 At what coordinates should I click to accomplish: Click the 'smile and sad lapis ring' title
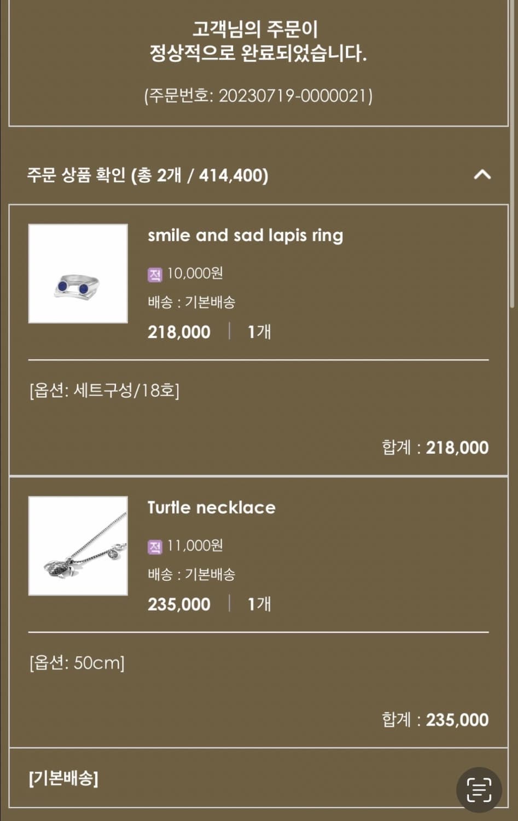(246, 235)
